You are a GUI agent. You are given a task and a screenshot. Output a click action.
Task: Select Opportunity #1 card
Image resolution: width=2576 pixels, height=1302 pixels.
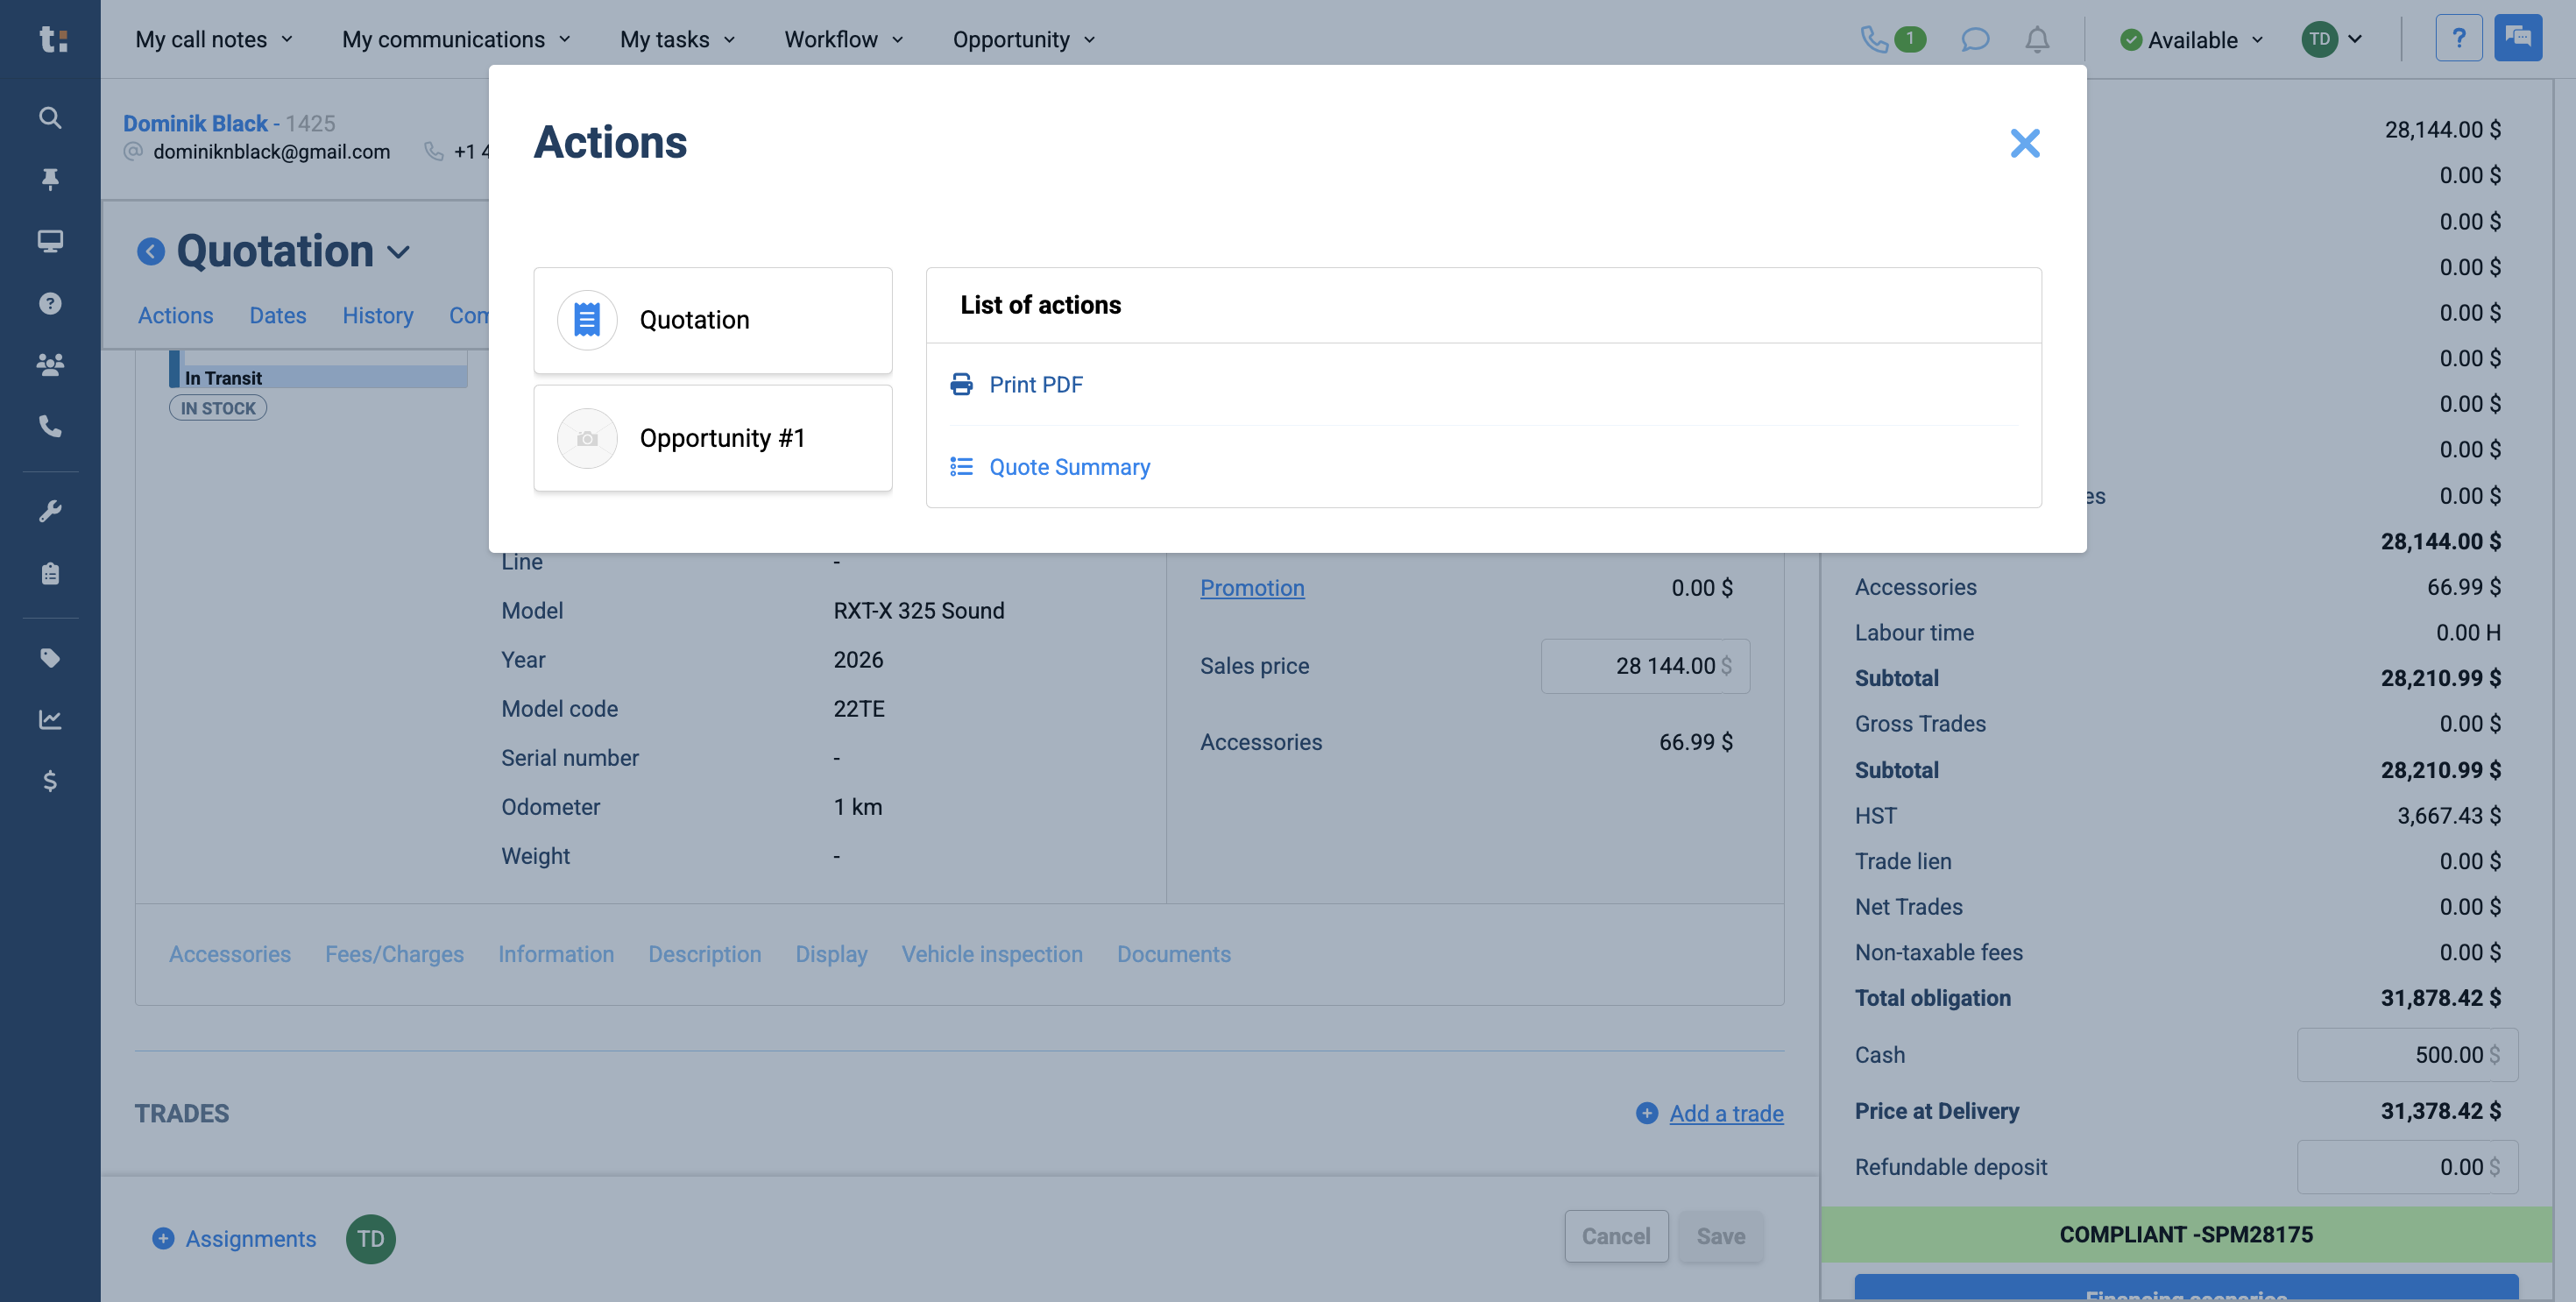712,438
